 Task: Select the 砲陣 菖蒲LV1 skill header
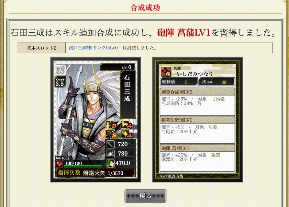click(197, 148)
